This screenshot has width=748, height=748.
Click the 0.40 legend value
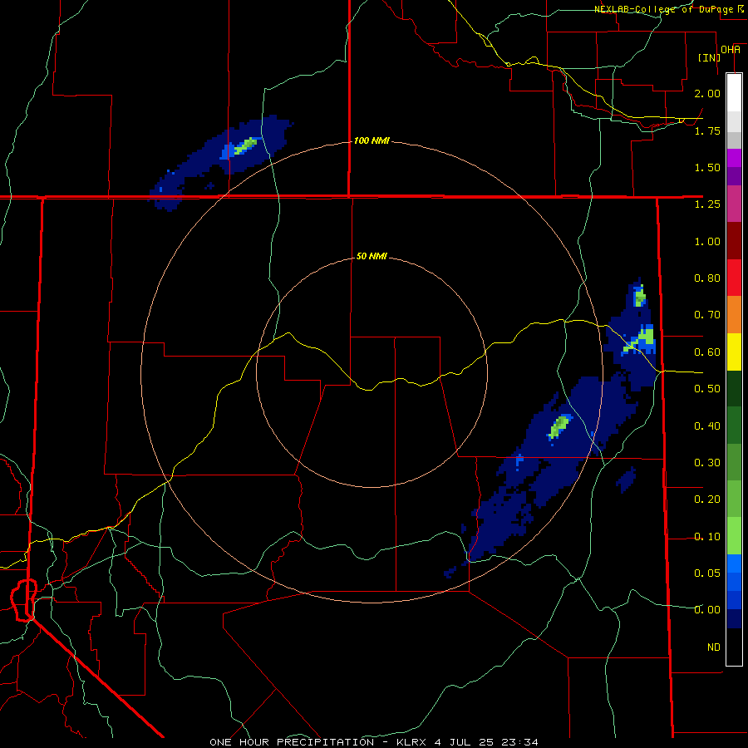tap(707, 426)
